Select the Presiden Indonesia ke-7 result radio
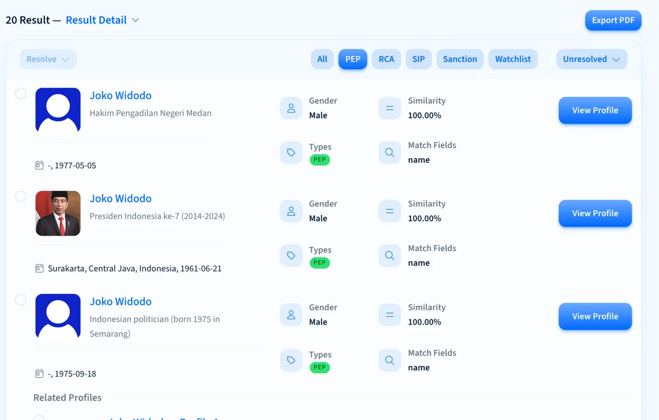 click(21, 196)
